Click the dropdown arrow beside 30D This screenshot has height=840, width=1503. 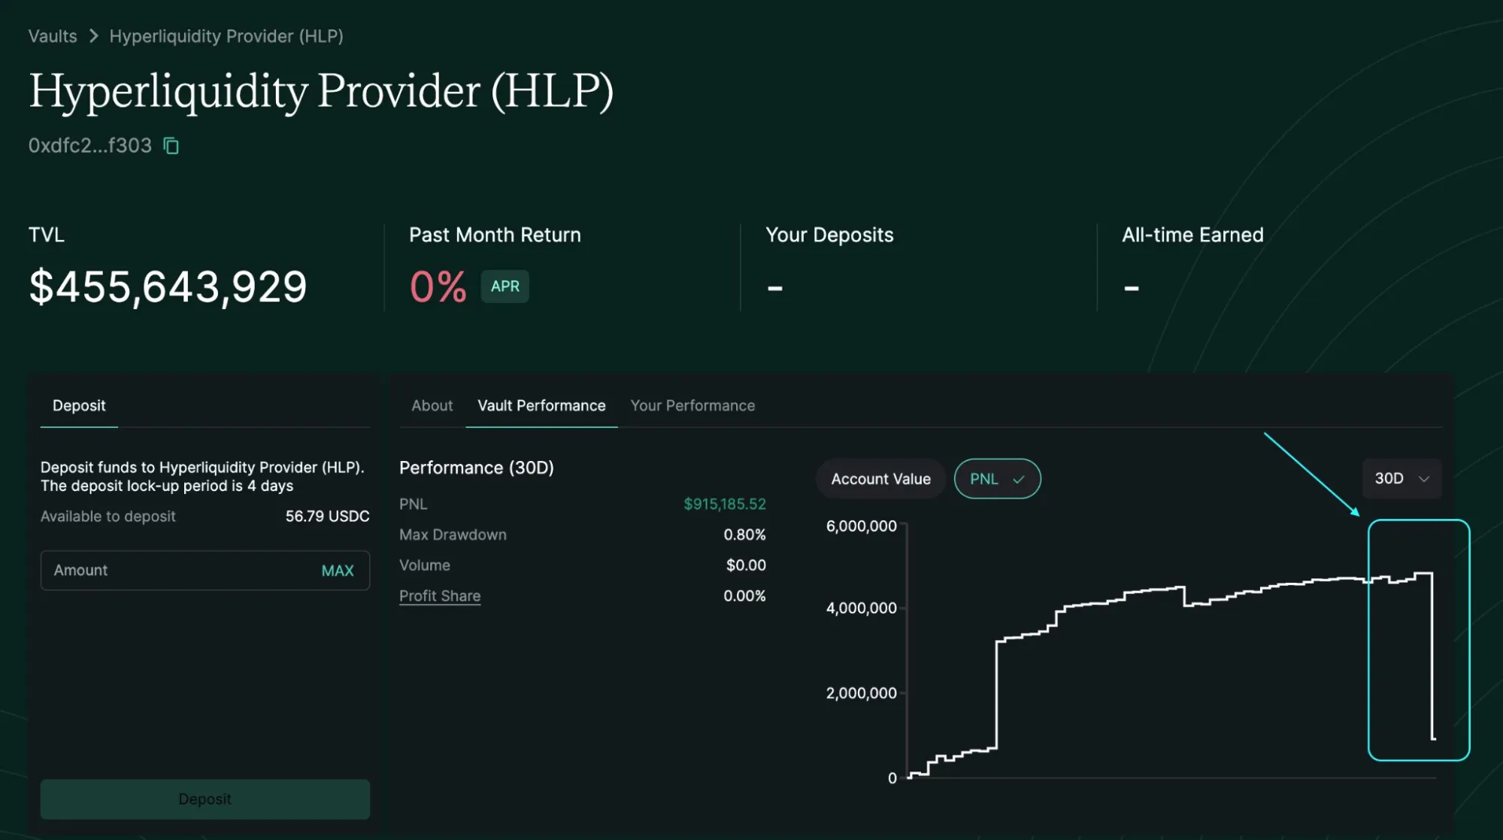1423,479
